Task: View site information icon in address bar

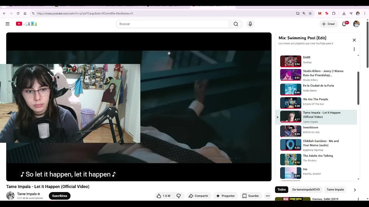Action: (33, 13)
